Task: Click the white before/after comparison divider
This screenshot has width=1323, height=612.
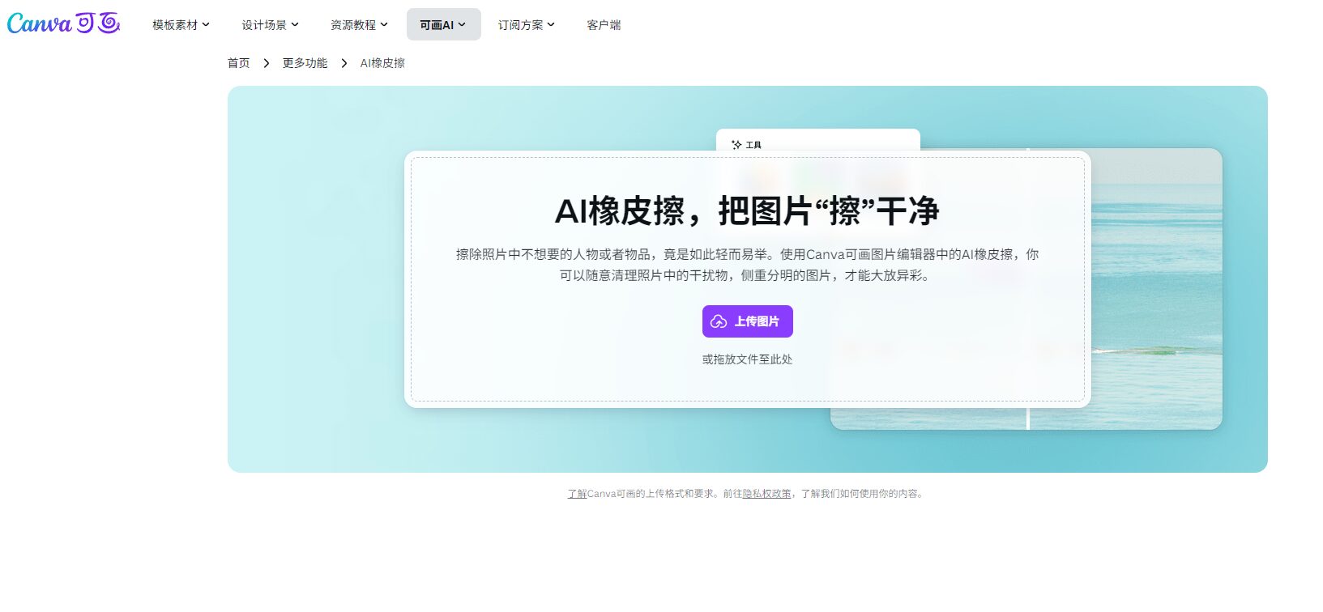Action: click(1028, 418)
